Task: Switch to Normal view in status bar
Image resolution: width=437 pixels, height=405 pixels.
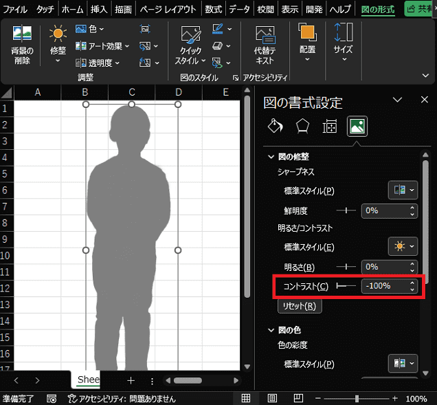Action: (246, 398)
